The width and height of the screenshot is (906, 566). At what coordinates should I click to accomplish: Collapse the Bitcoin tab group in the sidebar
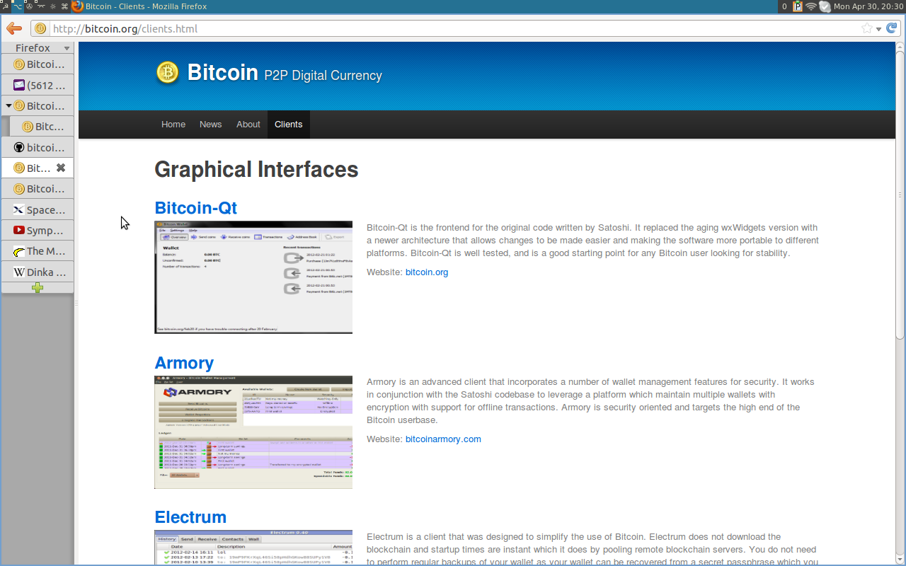(8, 106)
